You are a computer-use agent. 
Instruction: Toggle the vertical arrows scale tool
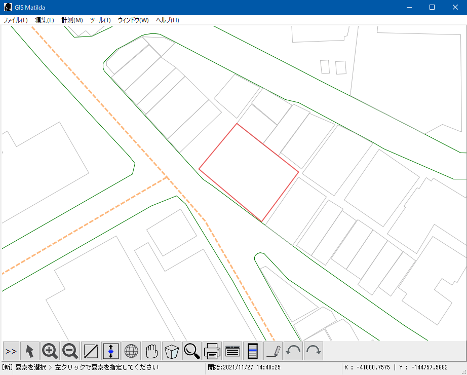111,351
